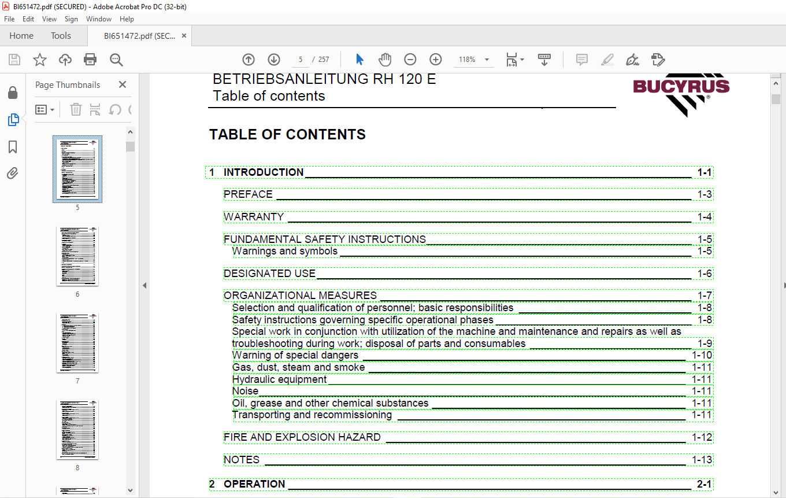786x498 pixels.
Task: Open the Help menu
Action: coord(127,19)
